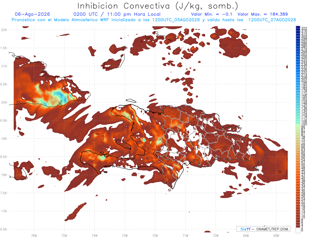Click the "Valor Min. = -0.1" text
The height and width of the screenshot is (239, 310).
pyautogui.click(x=212, y=14)
